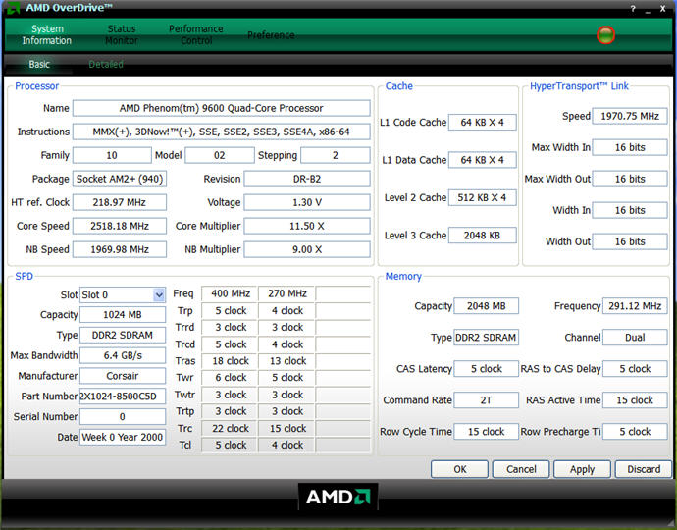Click the Width Out 16 bits field
The height and width of the screenshot is (530, 677).
(630, 241)
